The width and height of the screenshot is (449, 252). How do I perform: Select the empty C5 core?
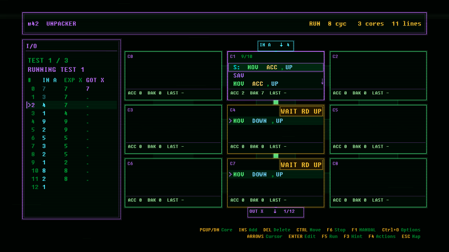click(378, 129)
